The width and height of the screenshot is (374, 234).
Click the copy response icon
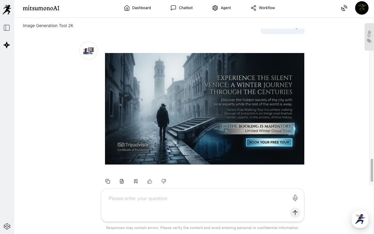[x=108, y=181]
